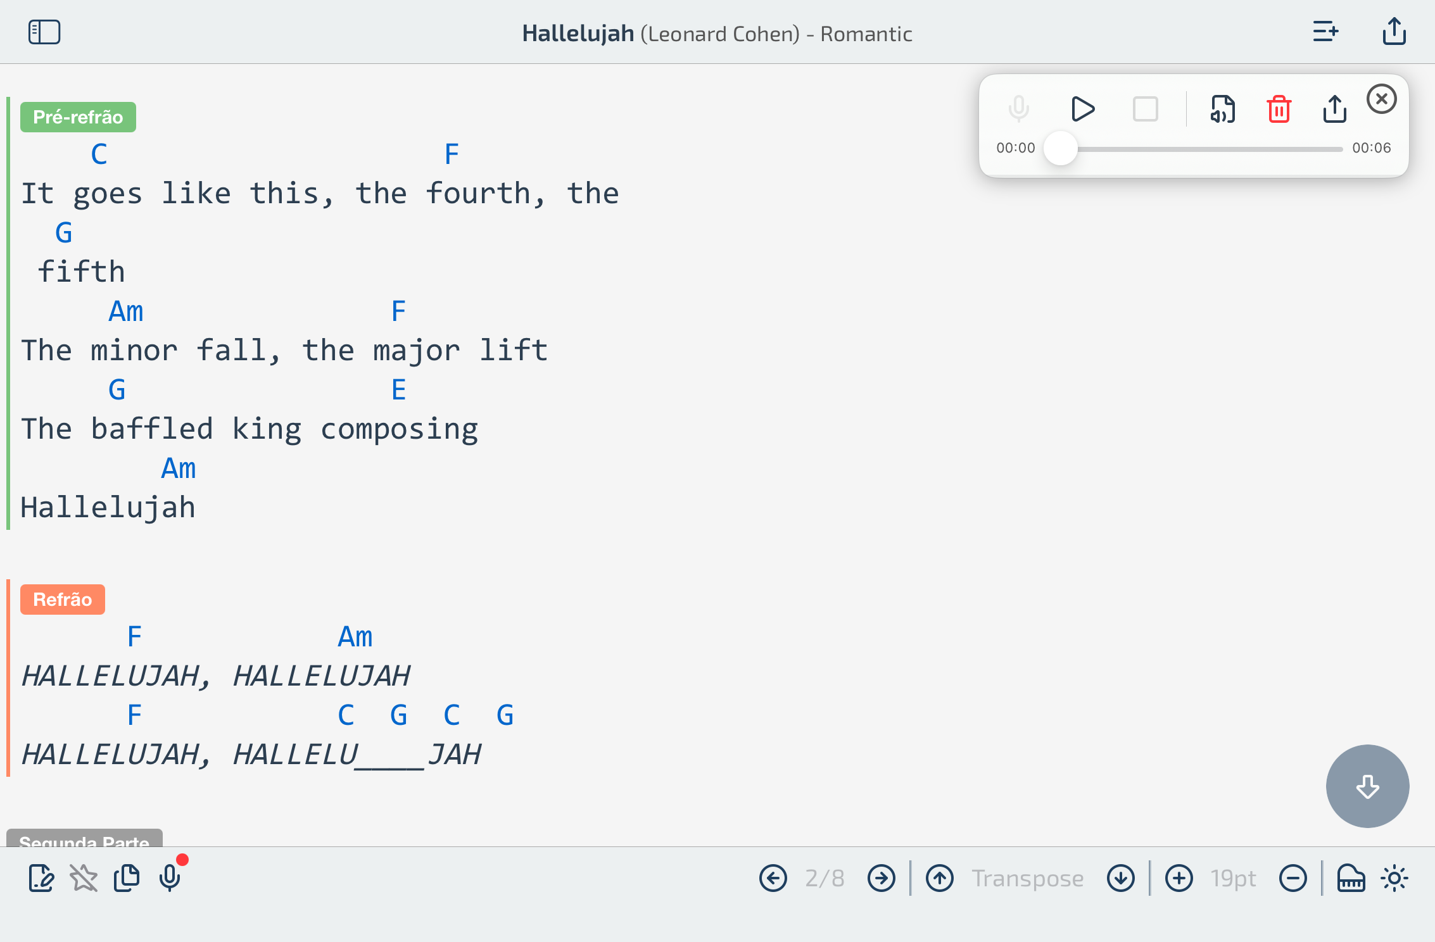The width and height of the screenshot is (1435, 942).
Task: Tap the scroll-down floating button
Action: tap(1367, 786)
